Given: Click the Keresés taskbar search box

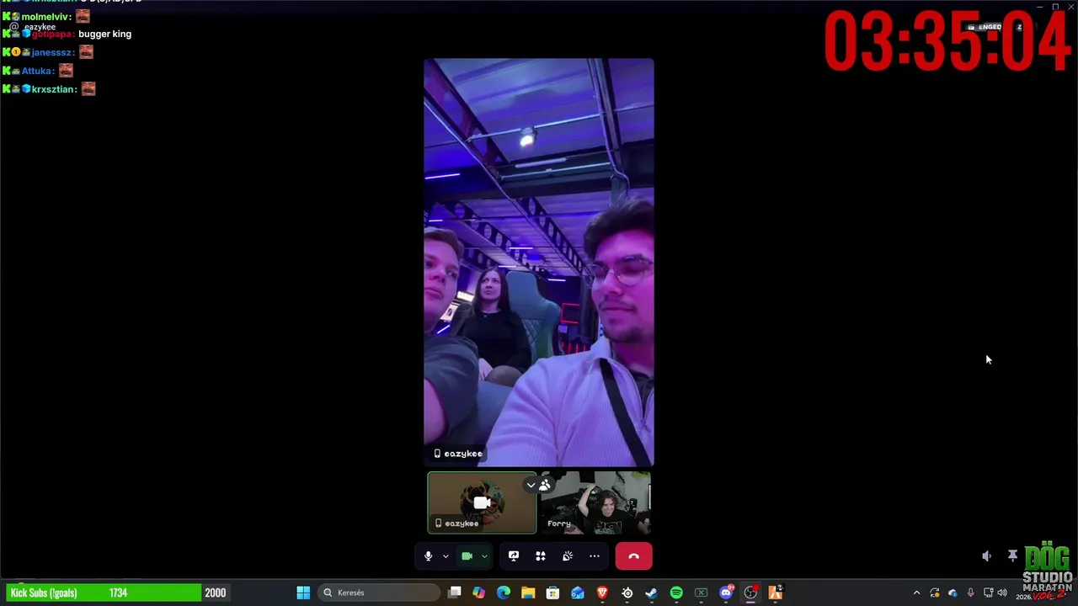Looking at the screenshot, I should coord(381,593).
